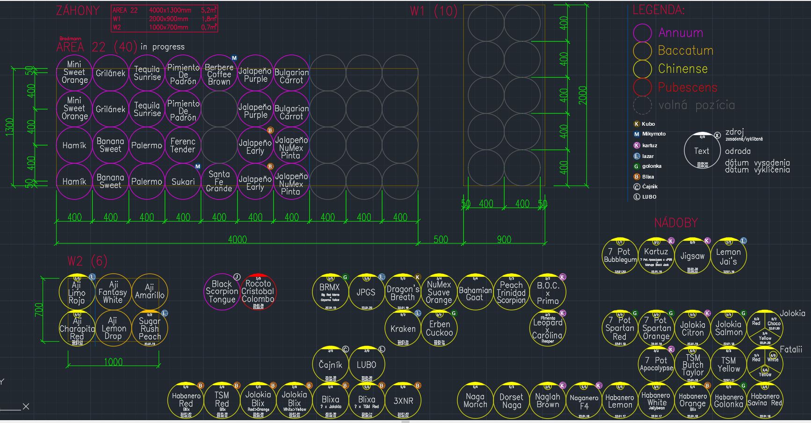The height and width of the screenshot is (423, 811).
Task: Click the Santa Fe Grande plant circle
Action: (219, 181)
